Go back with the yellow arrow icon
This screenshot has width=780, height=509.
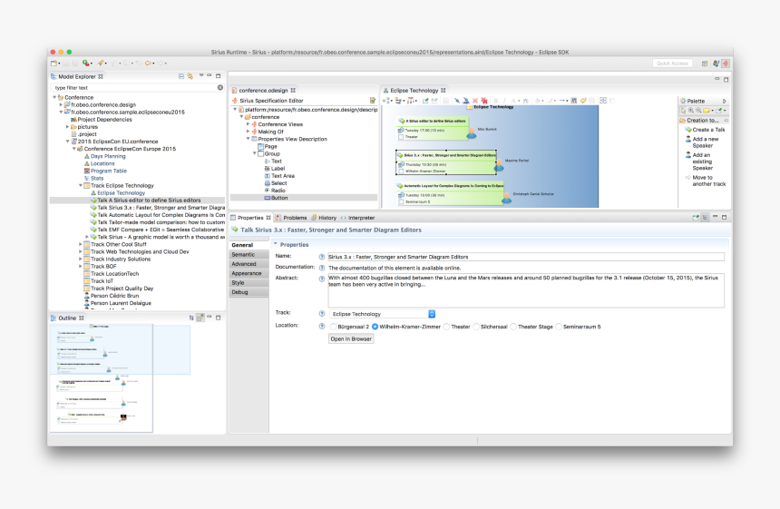pos(148,64)
